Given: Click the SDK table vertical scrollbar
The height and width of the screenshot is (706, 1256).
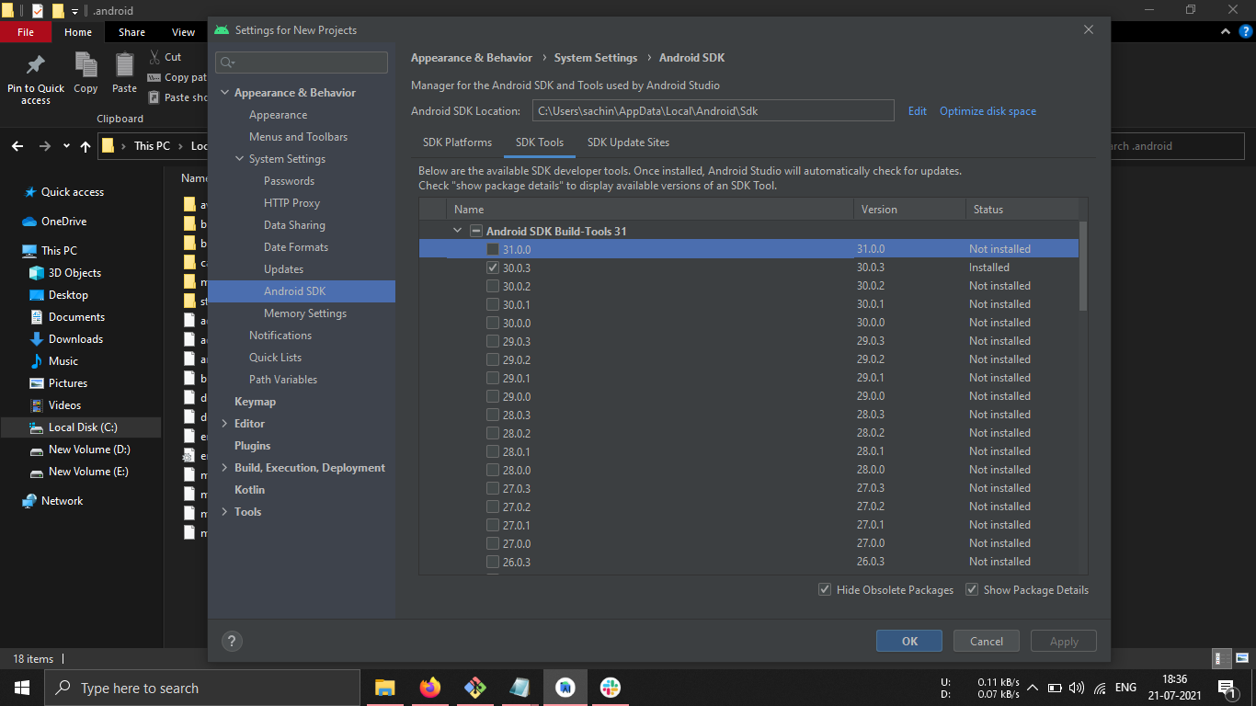Looking at the screenshot, I should point(1083,266).
